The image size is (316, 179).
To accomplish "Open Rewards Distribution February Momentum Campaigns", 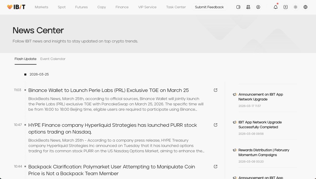I will (264, 152).
